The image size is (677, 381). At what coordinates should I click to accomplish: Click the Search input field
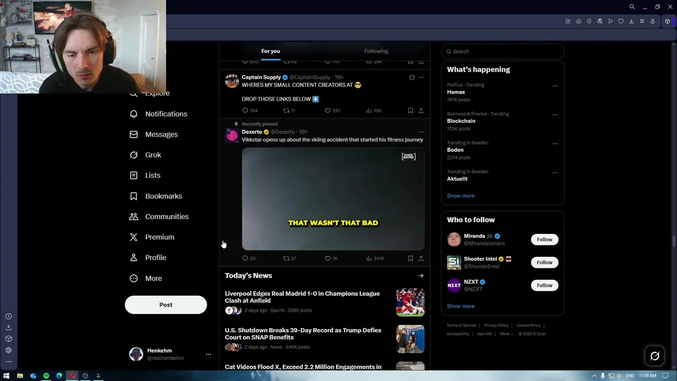(502, 51)
